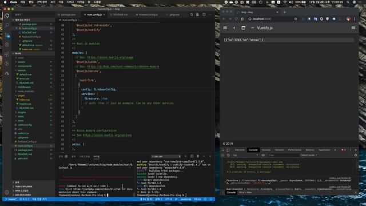Close the nuxt.config.js editor tab
The width and height of the screenshot is (366, 206).
click(104, 15)
